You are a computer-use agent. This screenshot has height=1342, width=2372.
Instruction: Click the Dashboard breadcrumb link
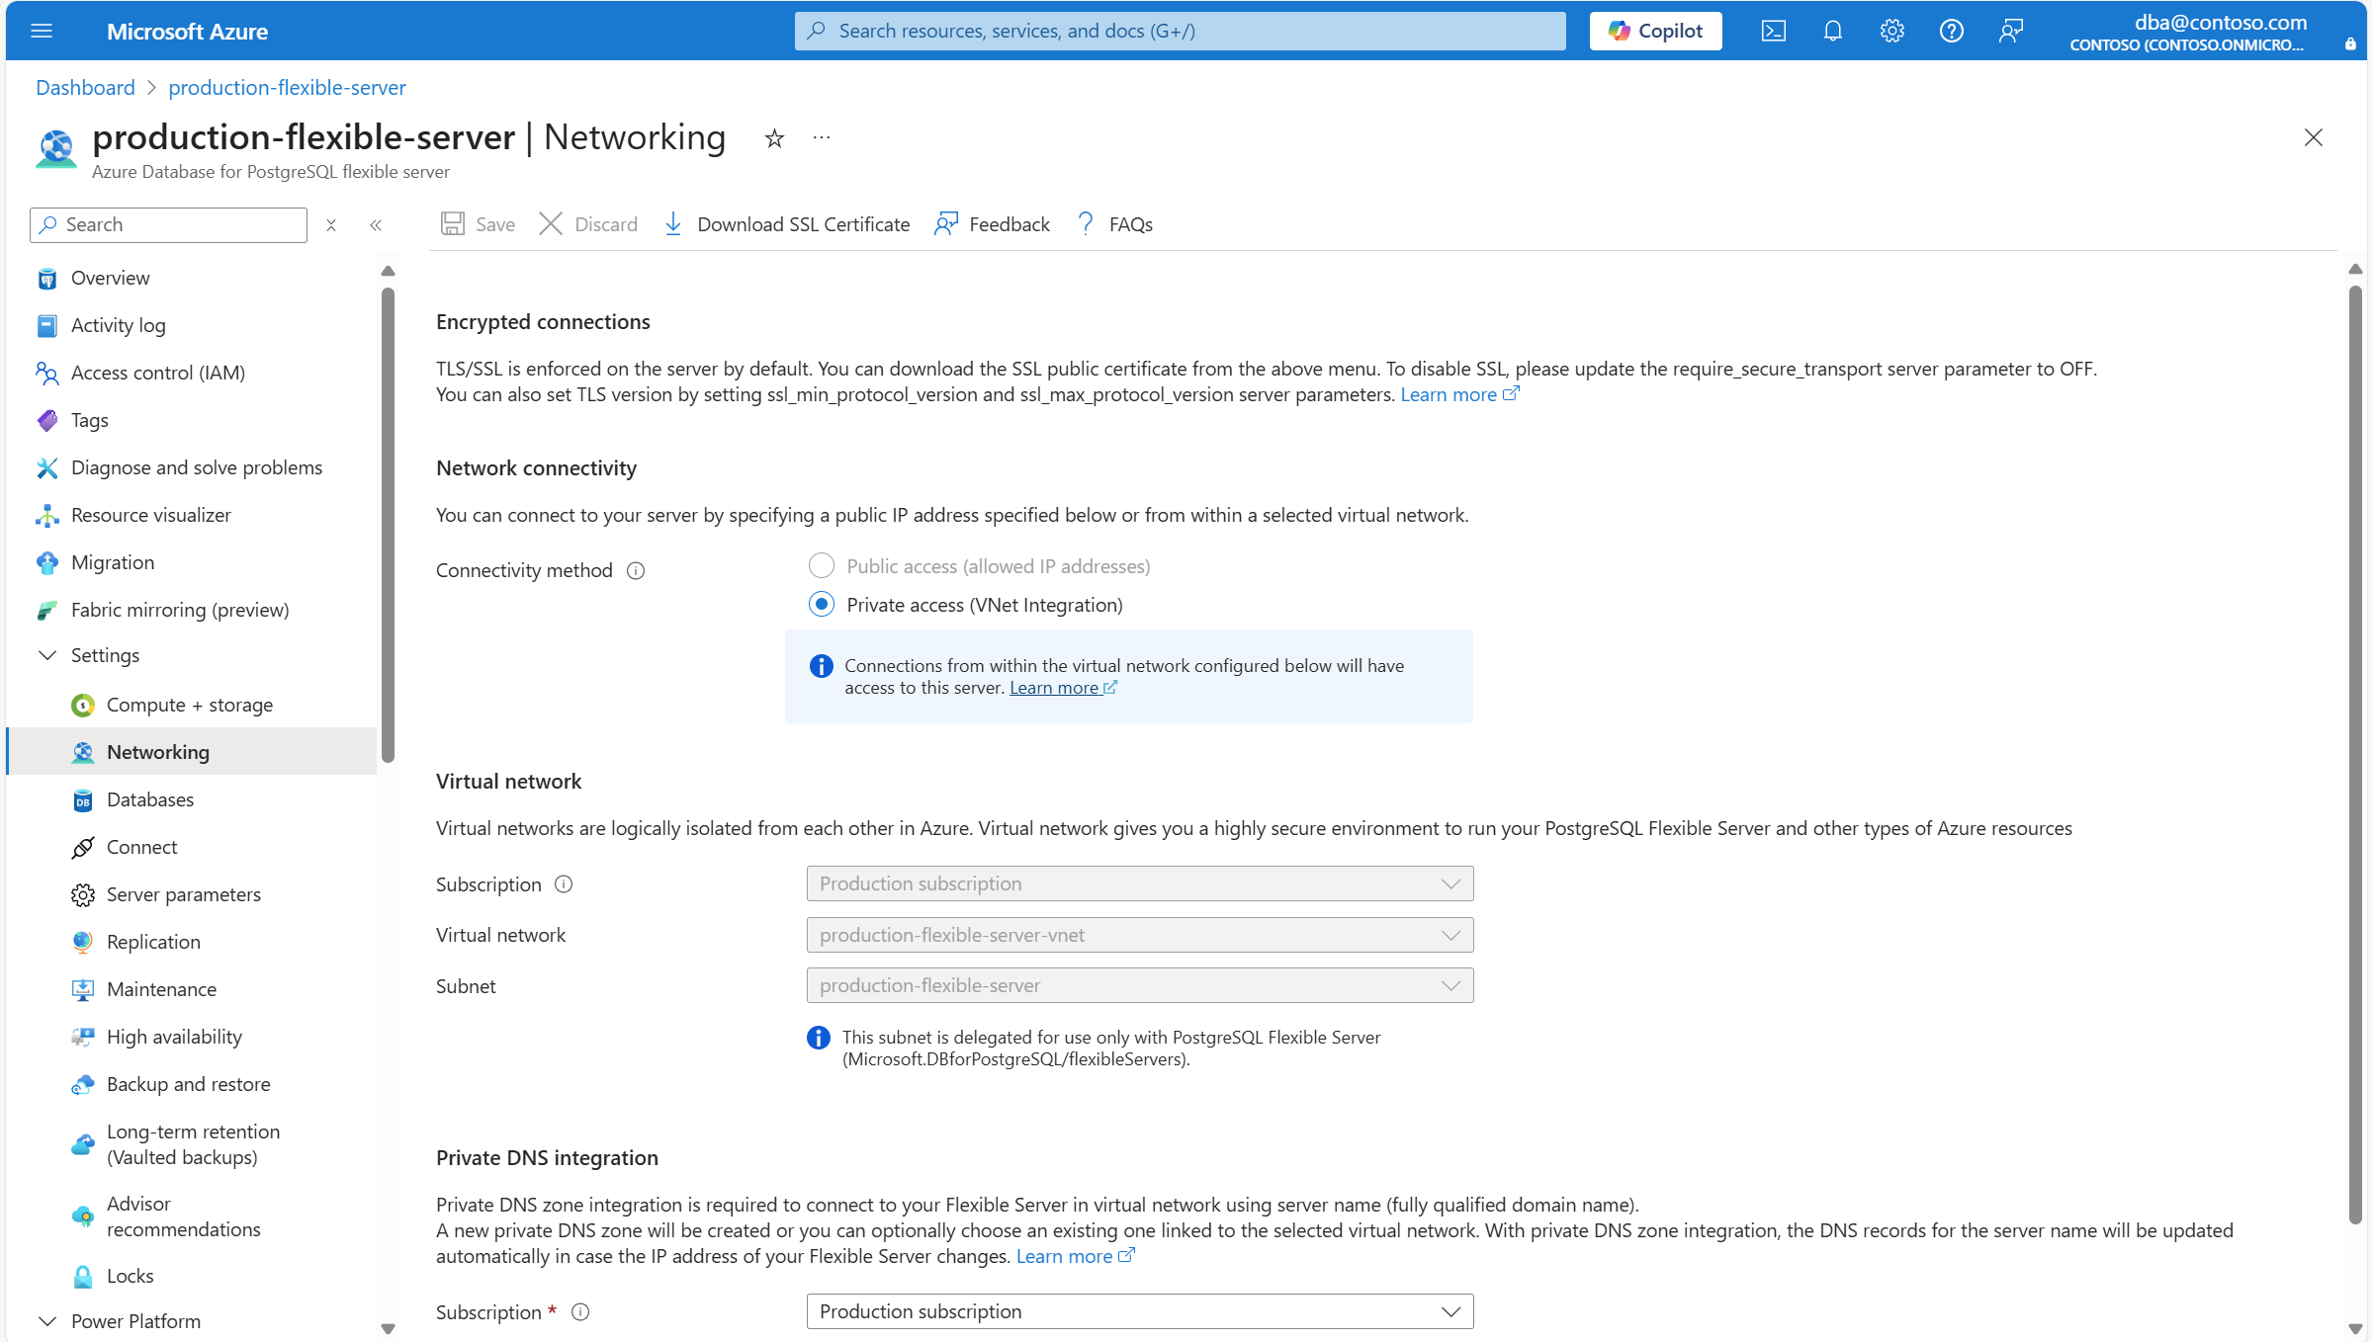tap(85, 87)
